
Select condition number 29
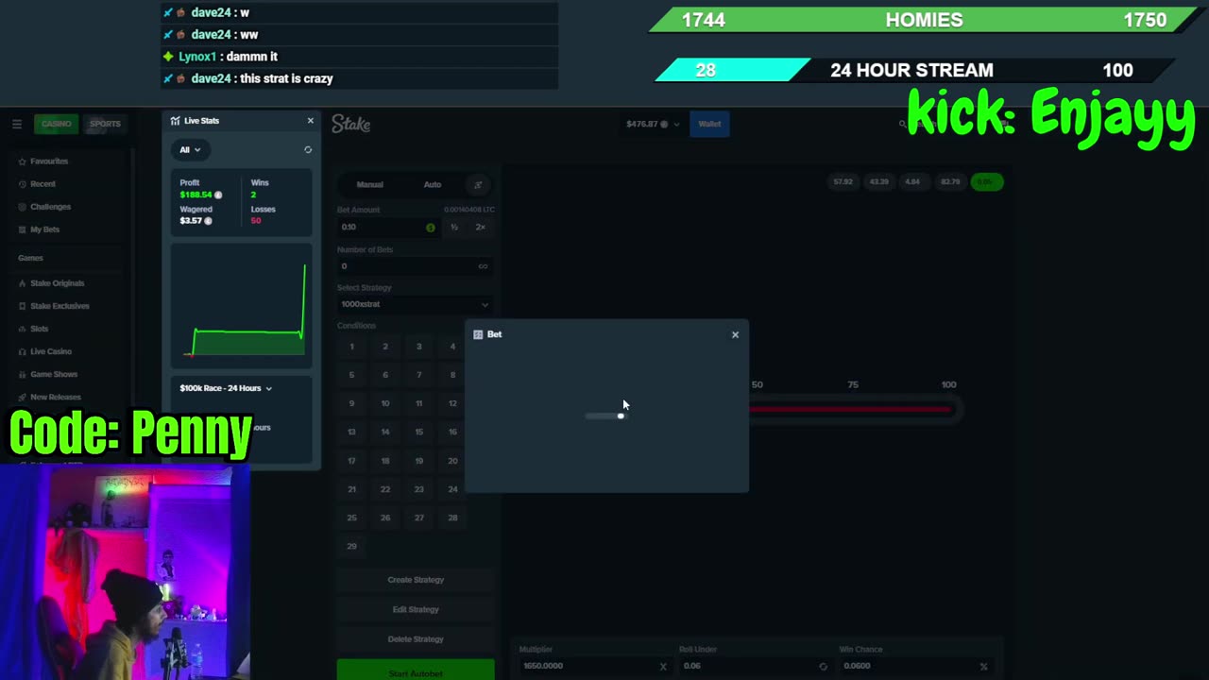click(x=351, y=546)
